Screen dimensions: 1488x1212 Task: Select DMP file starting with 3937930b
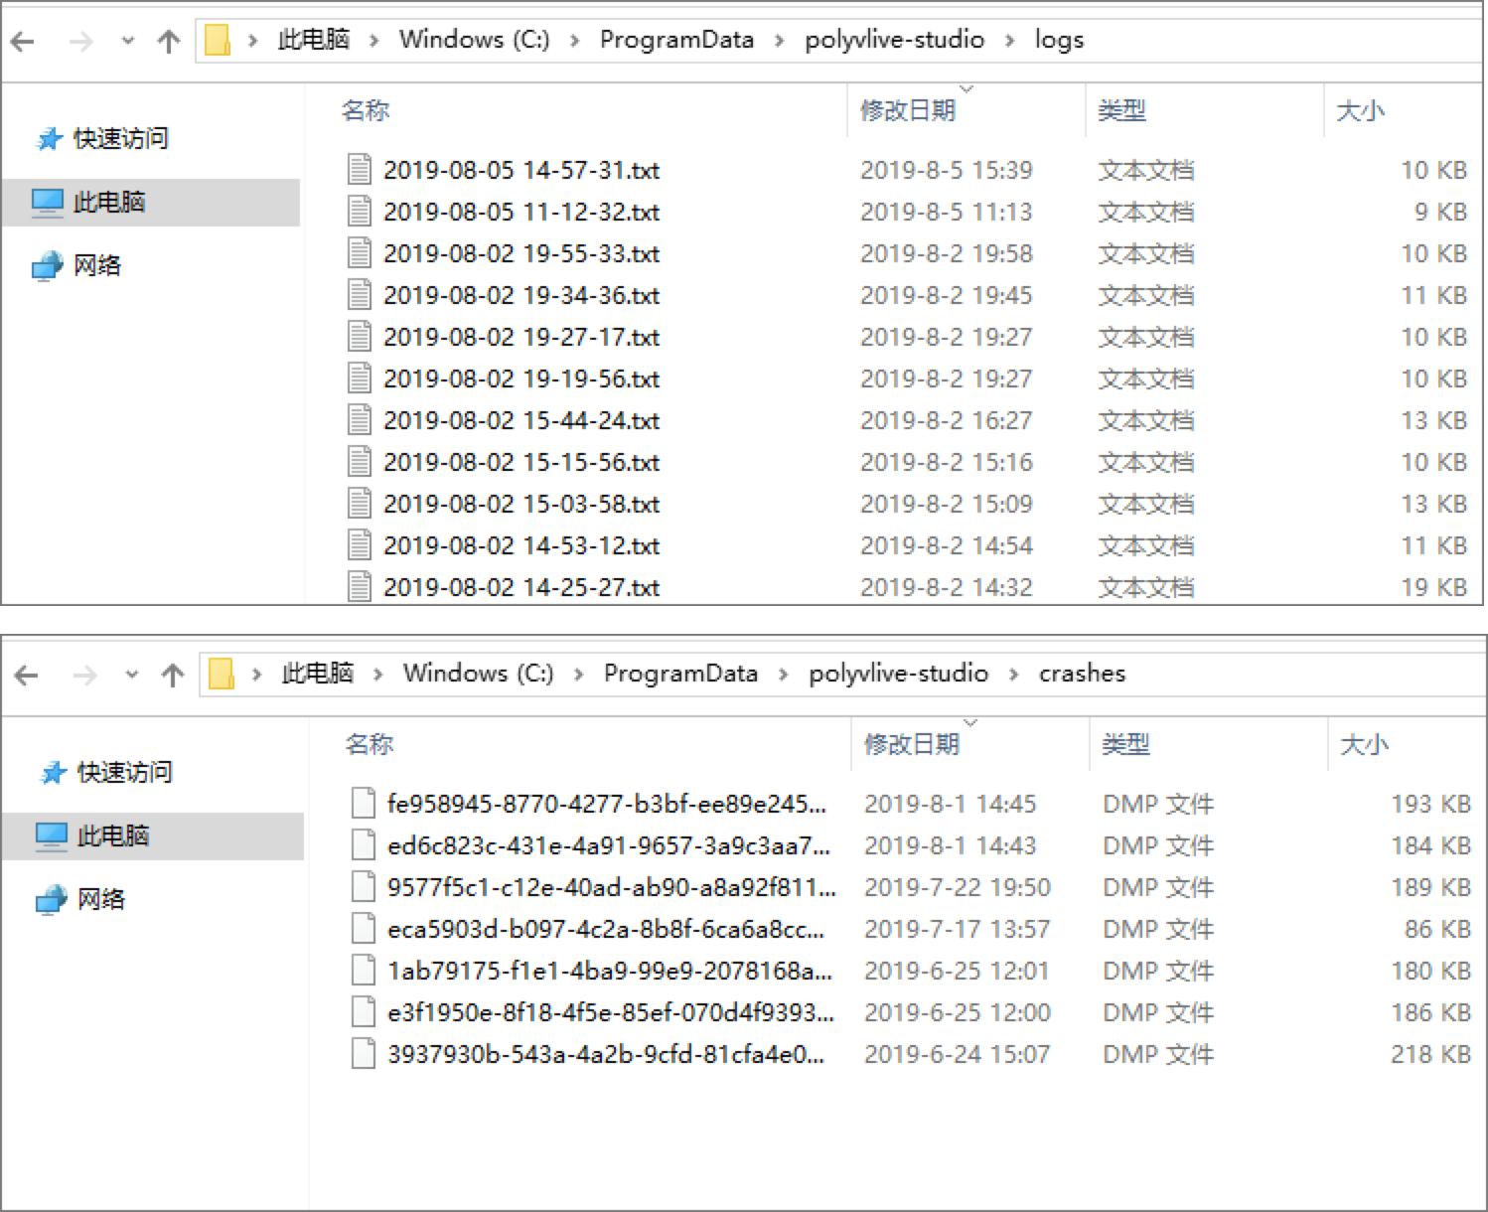pyautogui.click(x=605, y=1054)
